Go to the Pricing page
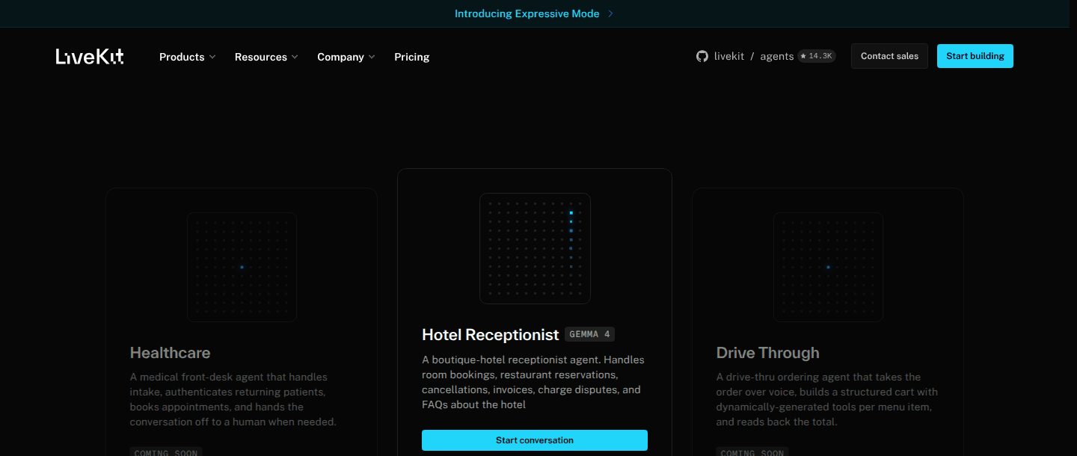Screen dimensions: 1077x456 click(x=412, y=57)
